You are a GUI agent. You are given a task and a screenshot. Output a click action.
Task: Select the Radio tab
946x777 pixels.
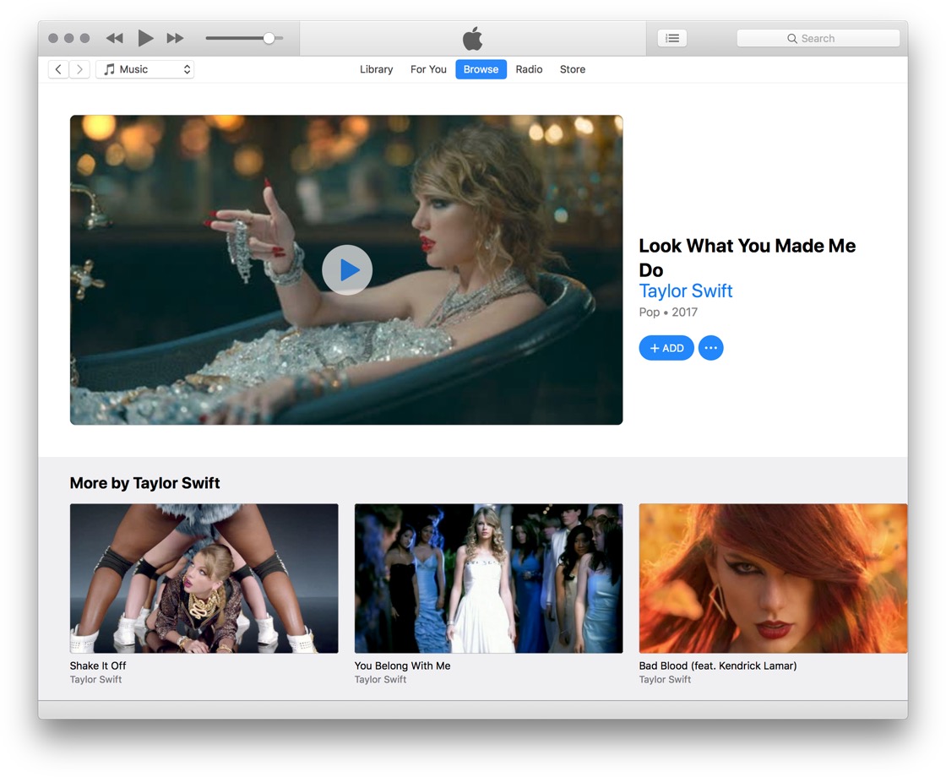[529, 69]
